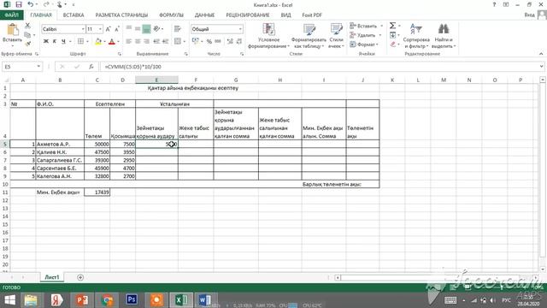Toggle middle vertical alignment

[138, 29]
